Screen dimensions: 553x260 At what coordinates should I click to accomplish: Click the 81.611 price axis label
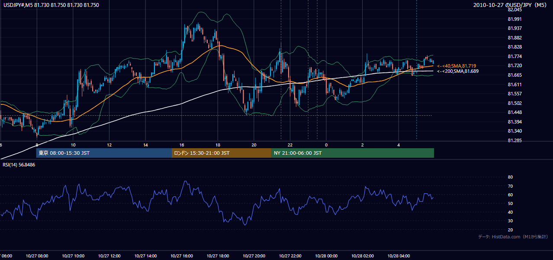tap(515, 84)
